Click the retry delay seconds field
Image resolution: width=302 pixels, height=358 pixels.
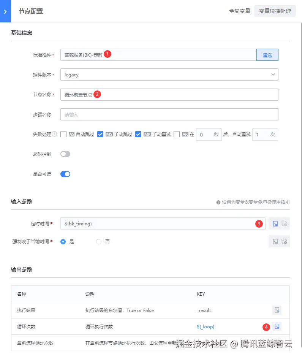tap(209, 135)
